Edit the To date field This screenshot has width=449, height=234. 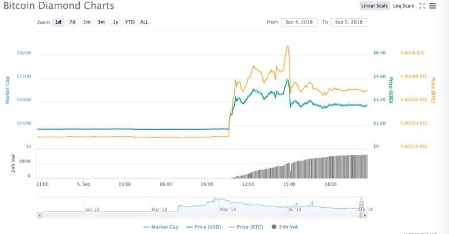pos(349,22)
